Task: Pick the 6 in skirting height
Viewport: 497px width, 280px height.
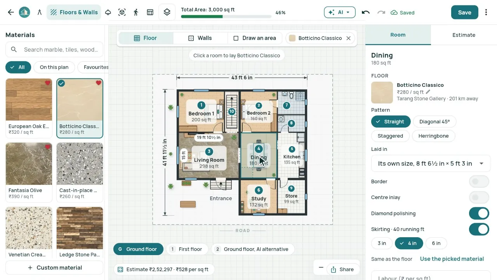Action: (x=436, y=243)
